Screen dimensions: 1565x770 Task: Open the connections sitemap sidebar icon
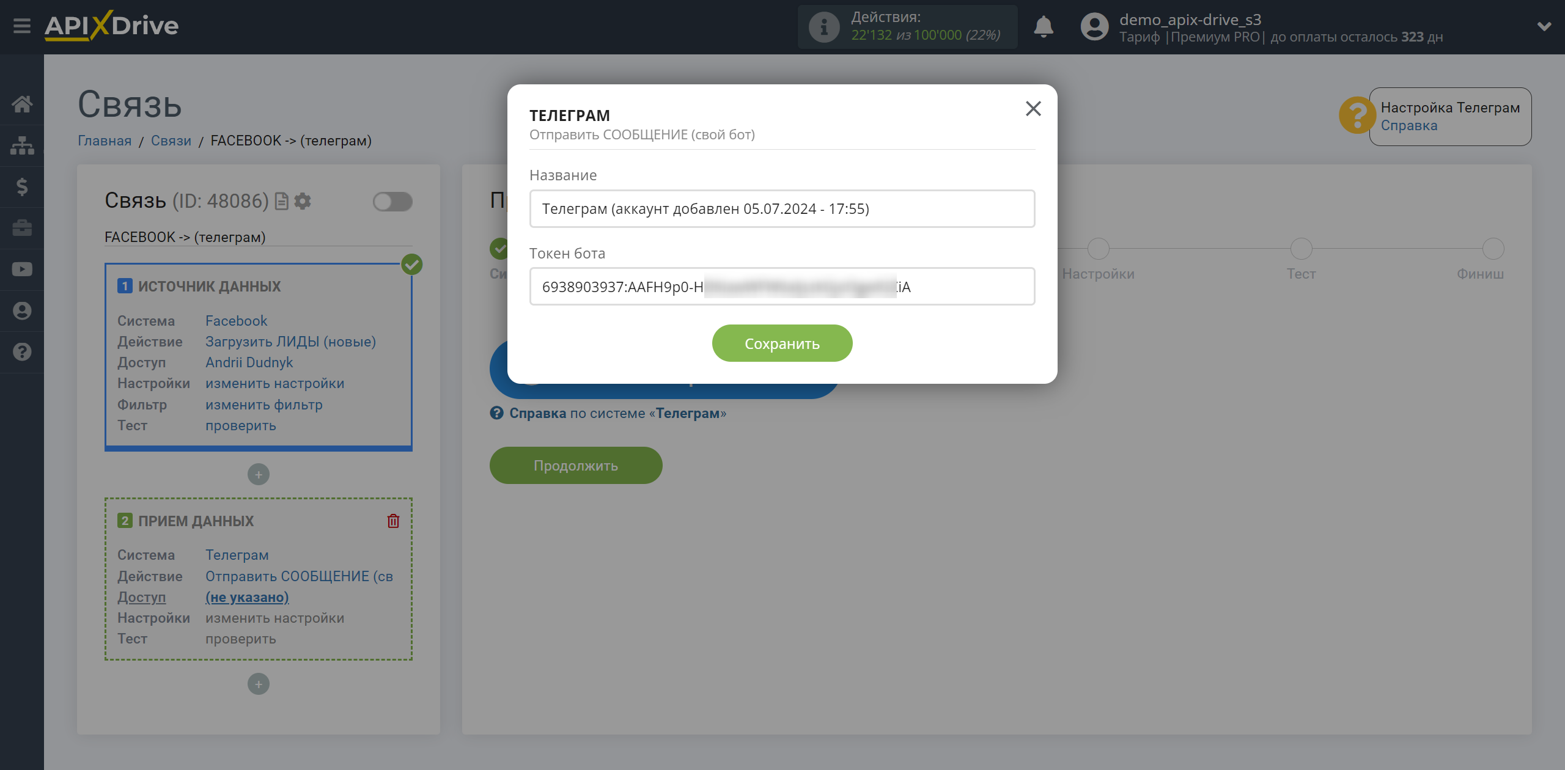(x=22, y=145)
